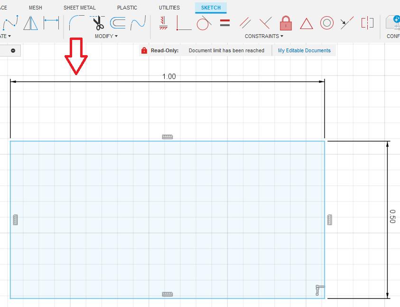Select the Fillet tool in Modify group

pos(75,22)
